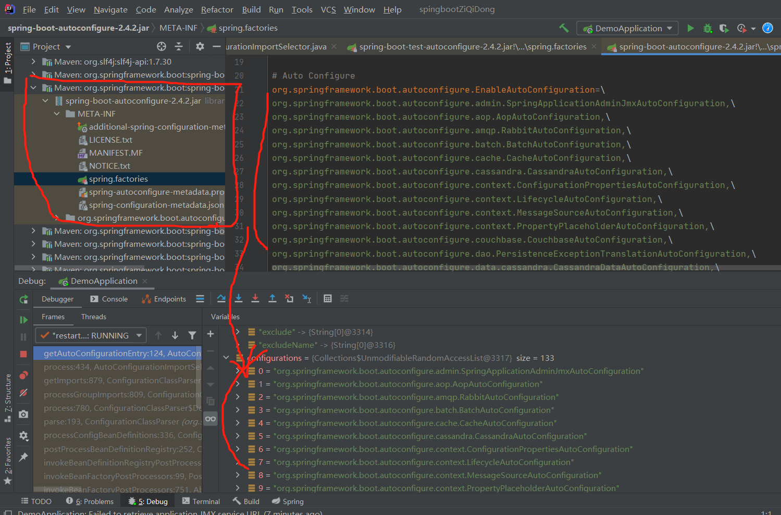Select LICENSE.txt file in tree
Screen dimensions: 781x515
click(110, 140)
